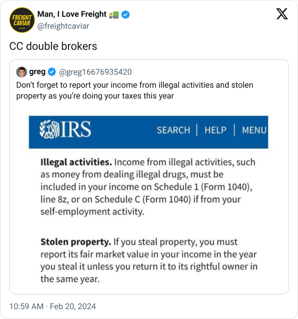This screenshot has width=298, height=319.
Task: Click the blue verified badge beside Man, I Love Freight
Action: point(125,14)
